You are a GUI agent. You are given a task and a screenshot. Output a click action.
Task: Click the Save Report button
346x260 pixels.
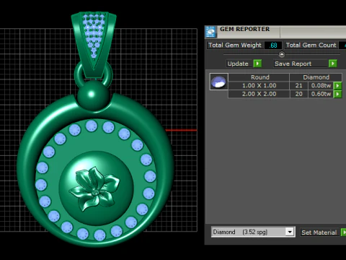click(301, 64)
